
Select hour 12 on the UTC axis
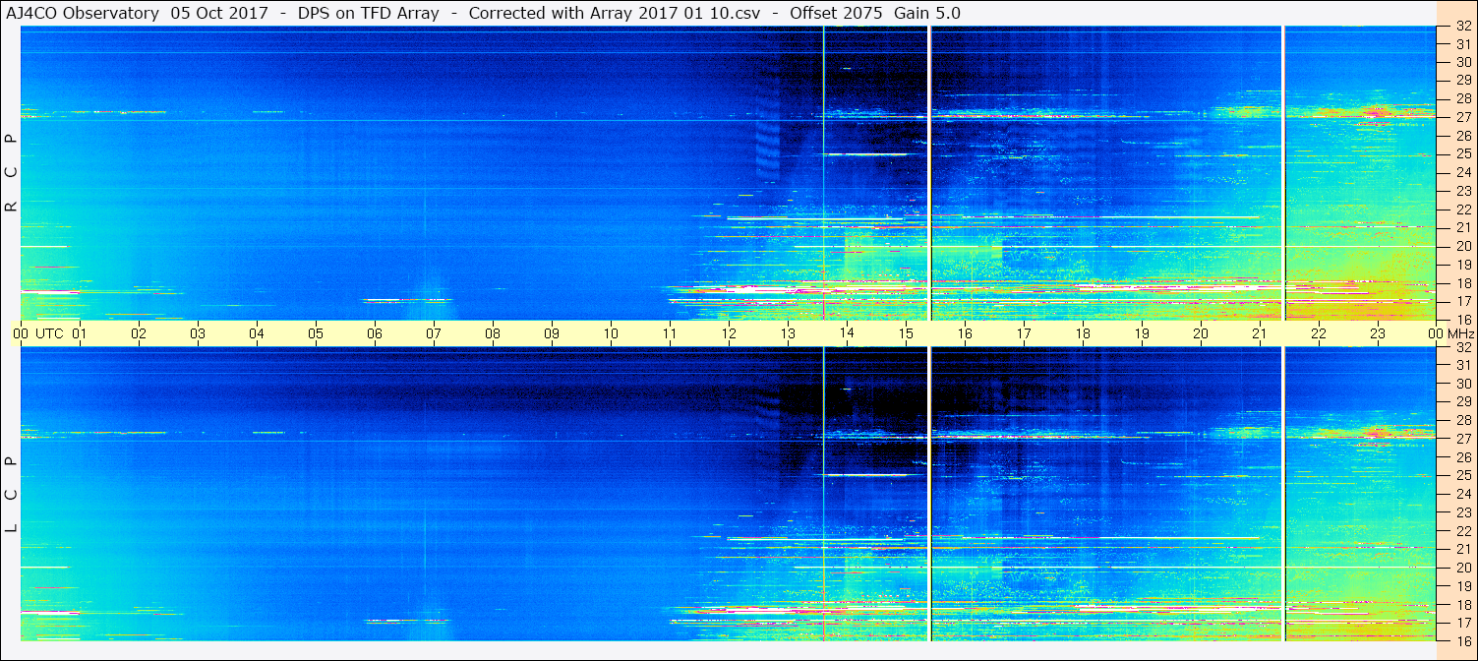(729, 333)
